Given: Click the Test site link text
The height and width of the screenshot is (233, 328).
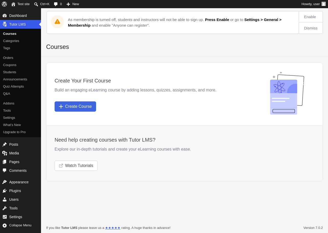Looking at the screenshot, I should pyautogui.click(x=24, y=4).
